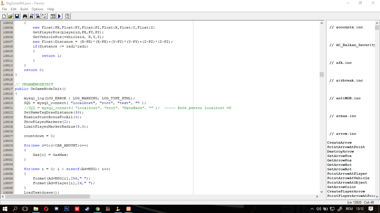Click the network tray icon
Viewport: 380px width, 213px height.
[x=332, y=209]
